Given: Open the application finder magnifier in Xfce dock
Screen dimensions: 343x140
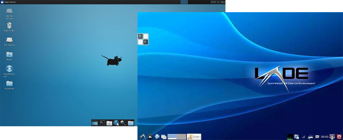Looking at the screenshot, I should tap(123, 123).
